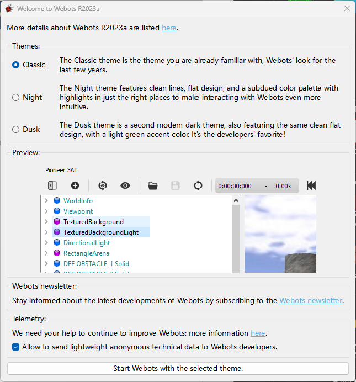Screen dimensions: 356x382
Task: Click the Pioneer 3AT title text
Action: click(x=61, y=170)
